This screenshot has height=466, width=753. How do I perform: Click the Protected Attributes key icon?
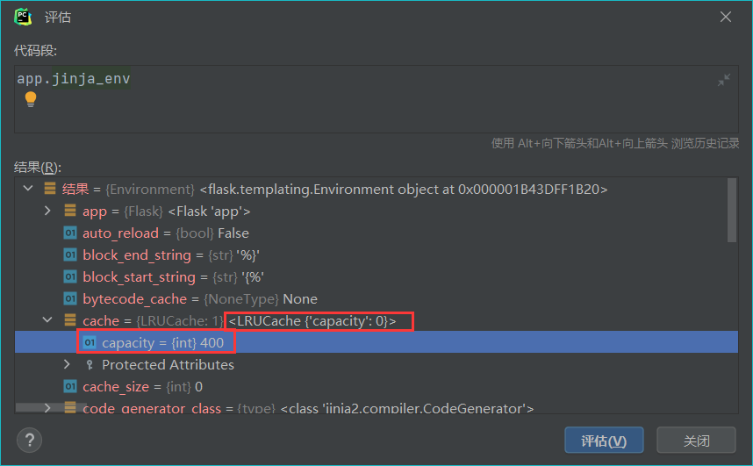click(x=90, y=364)
